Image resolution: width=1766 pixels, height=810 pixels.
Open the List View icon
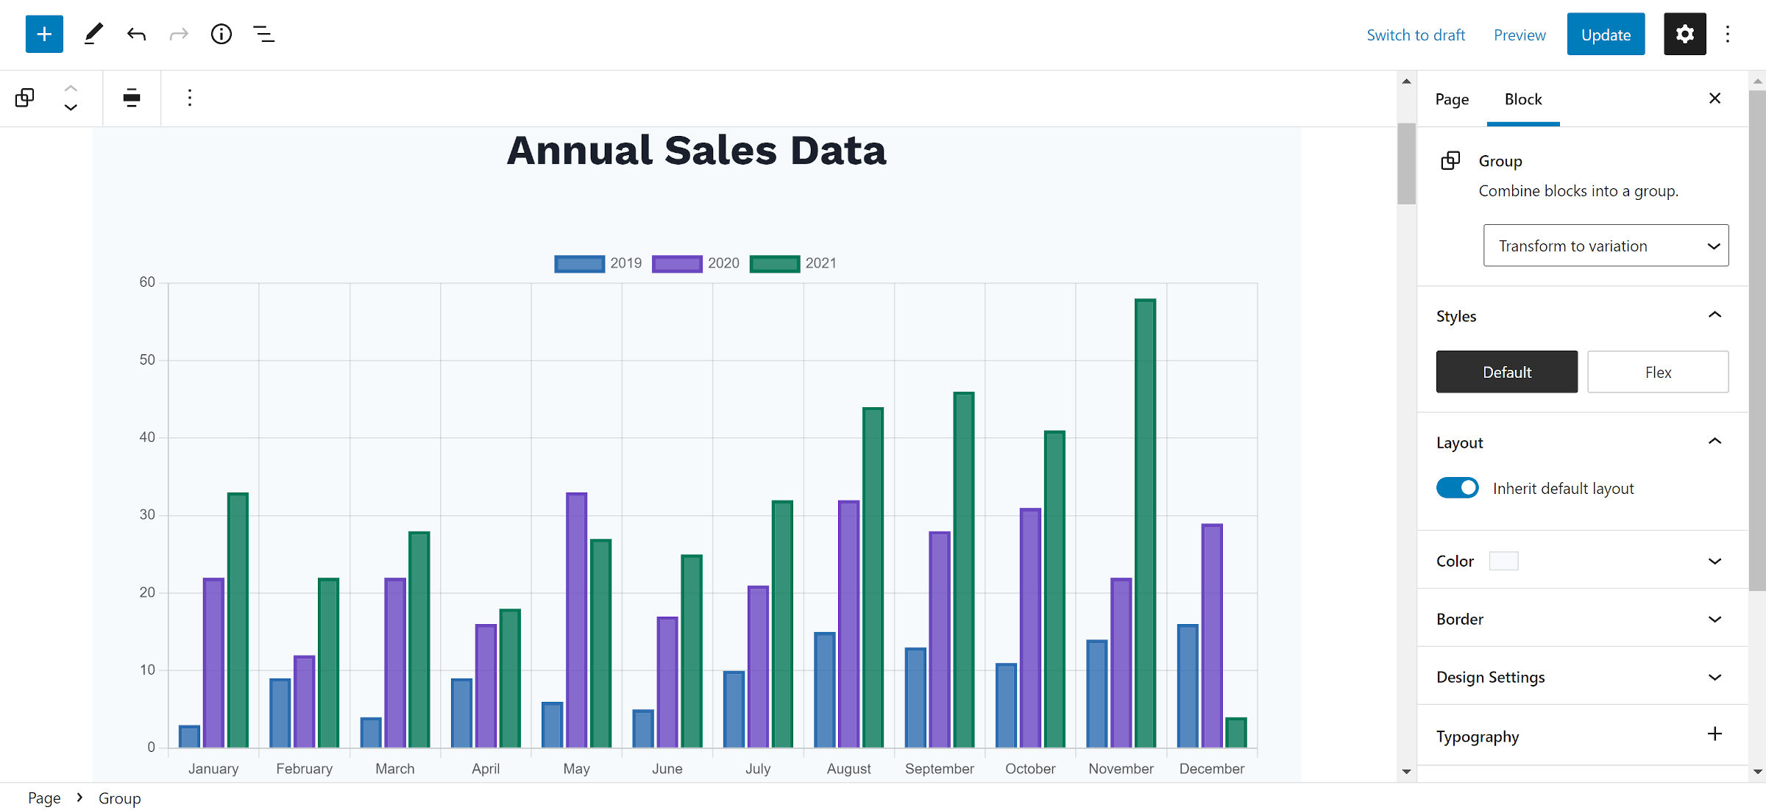point(263,34)
